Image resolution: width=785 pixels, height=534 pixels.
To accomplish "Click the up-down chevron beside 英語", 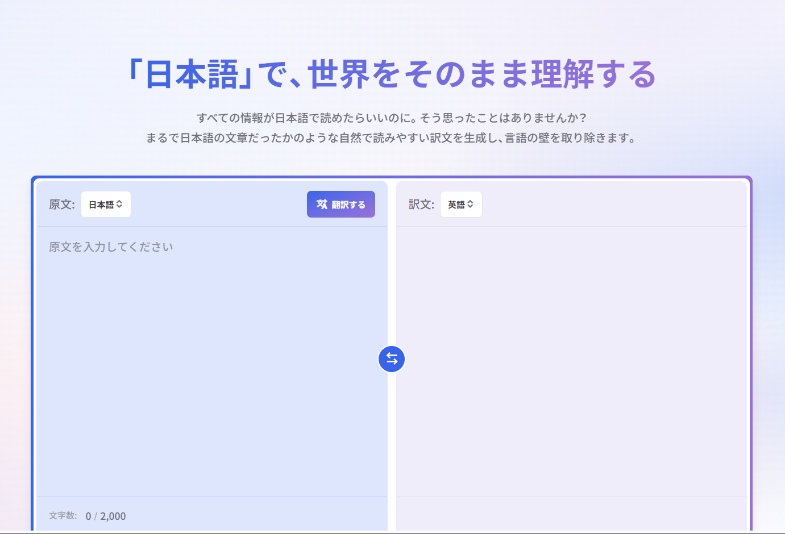I will (471, 205).
